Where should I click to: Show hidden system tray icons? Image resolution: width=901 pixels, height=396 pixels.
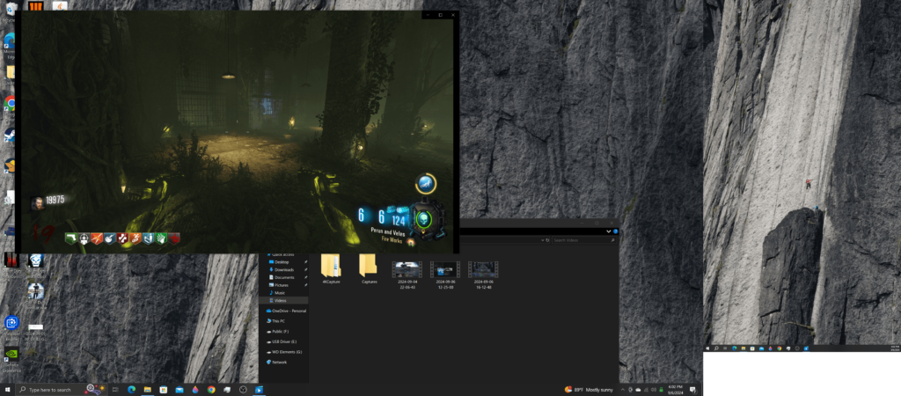pyautogui.click(x=623, y=390)
